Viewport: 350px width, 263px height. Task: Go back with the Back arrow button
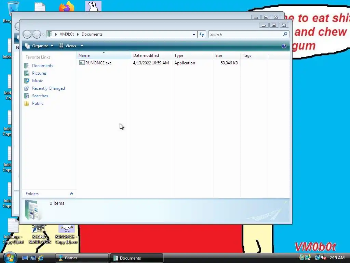[x=27, y=35]
